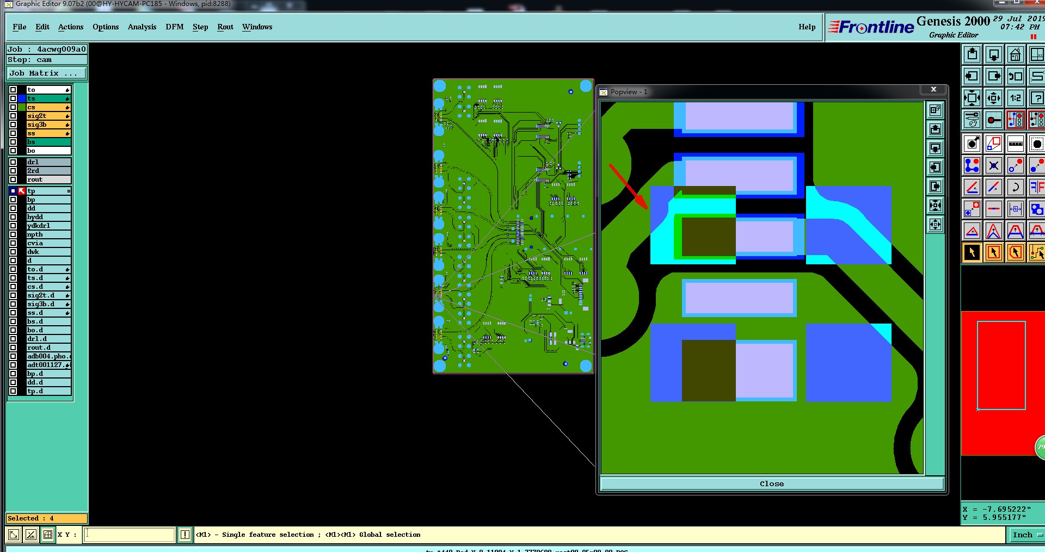
Task: Open the Help menu
Action: coord(807,27)
